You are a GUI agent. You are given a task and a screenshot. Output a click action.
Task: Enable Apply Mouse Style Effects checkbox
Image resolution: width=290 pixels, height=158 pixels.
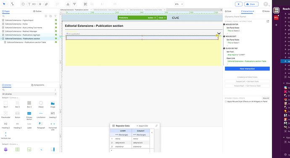tap(226, 101)
